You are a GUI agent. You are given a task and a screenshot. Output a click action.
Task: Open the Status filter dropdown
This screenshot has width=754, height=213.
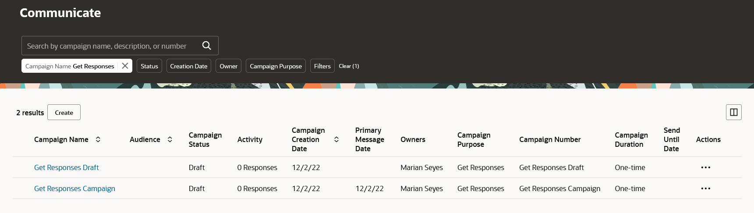pyautogui.click(x=149, y=66)
